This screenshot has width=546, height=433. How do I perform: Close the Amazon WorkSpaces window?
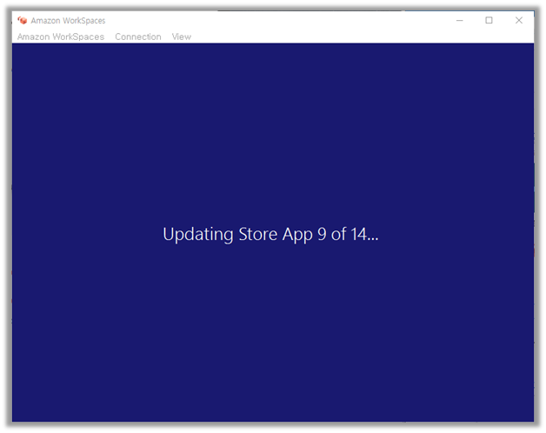pos(519,20)
